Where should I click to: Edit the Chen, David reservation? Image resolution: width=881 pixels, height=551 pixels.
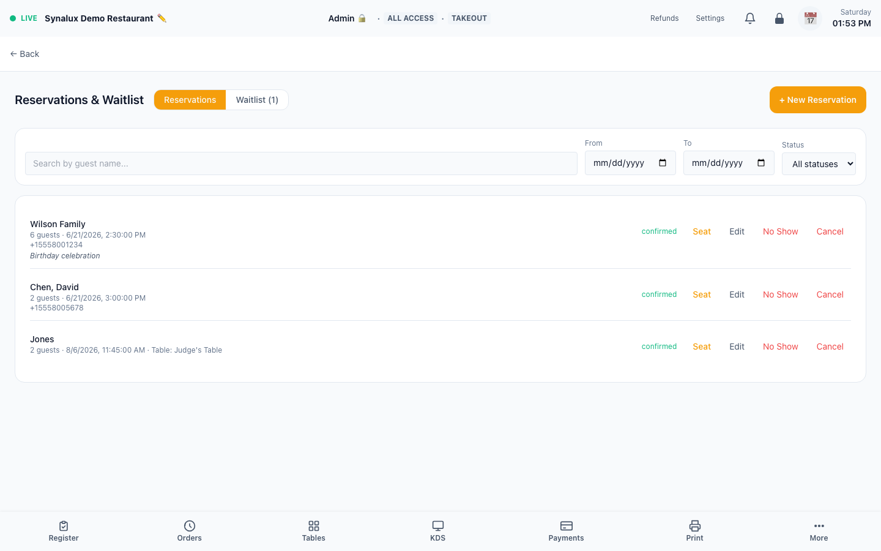tap(737, 294)
